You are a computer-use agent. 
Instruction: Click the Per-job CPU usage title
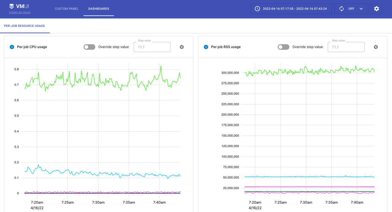click(x=32, y=47)
